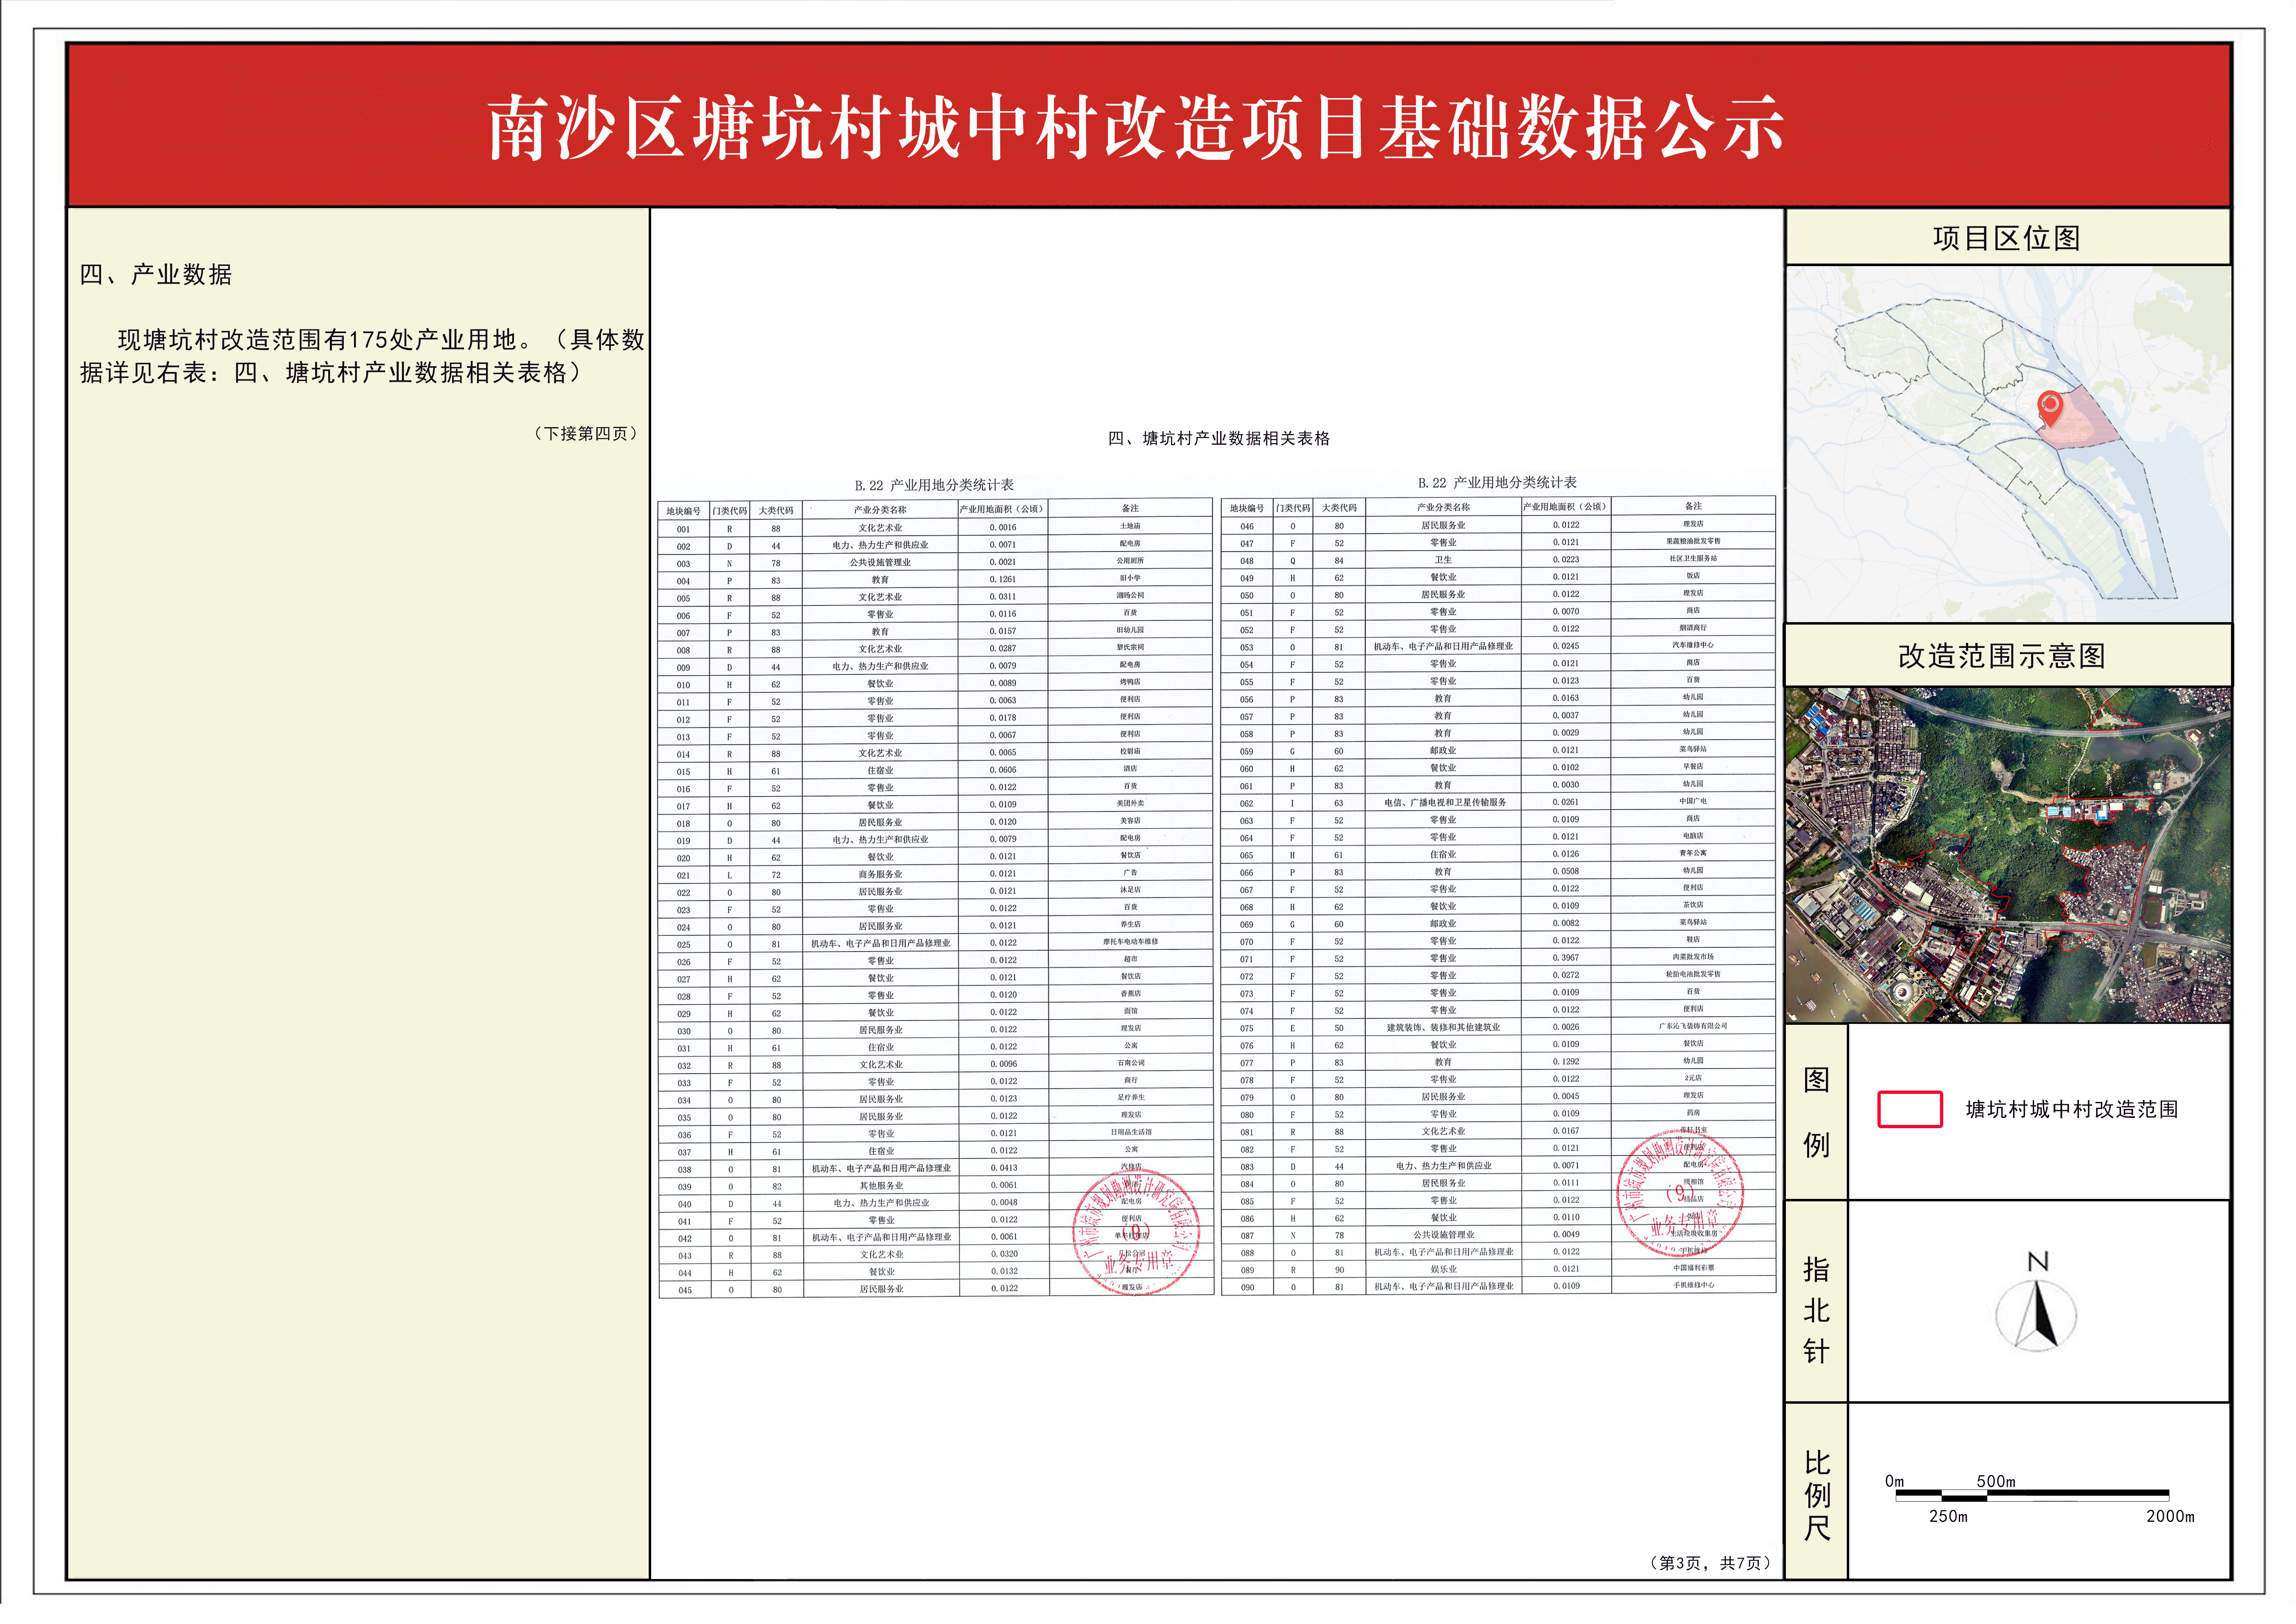Click the main title 南沙区塘坑村城中村改造项目基础数据公示
Viewport: 2296px width, 1624px height.
[x=1136, y=128]
